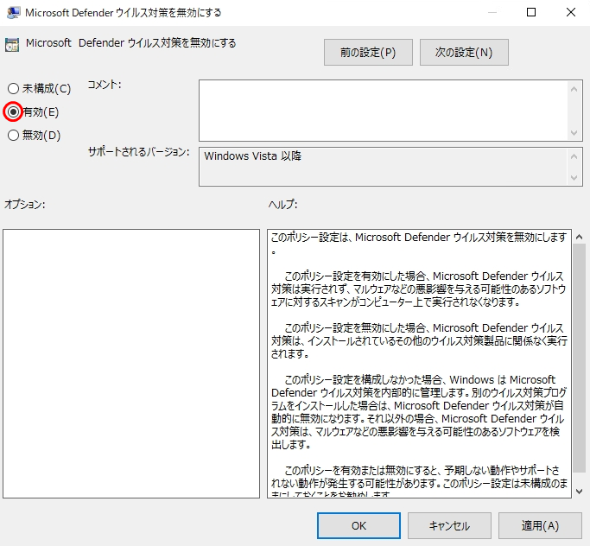Click the 適用(A) button
Image resolution: width=590 pixels, height=546 pixels.
pos(540,525)
